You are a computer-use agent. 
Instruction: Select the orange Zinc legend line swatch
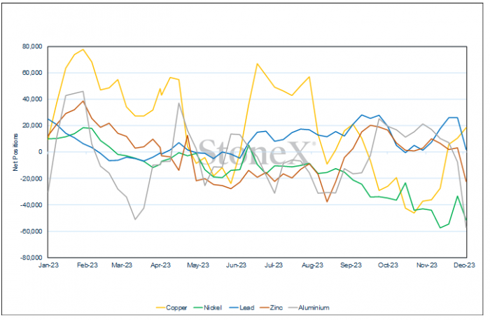pyautogui.click(x=265, y=308)
